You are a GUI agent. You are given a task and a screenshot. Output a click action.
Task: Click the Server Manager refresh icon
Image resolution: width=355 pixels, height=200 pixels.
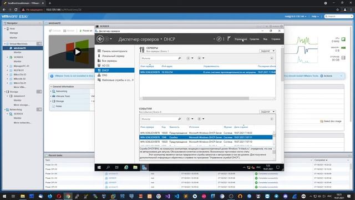[x=219, y=39]
